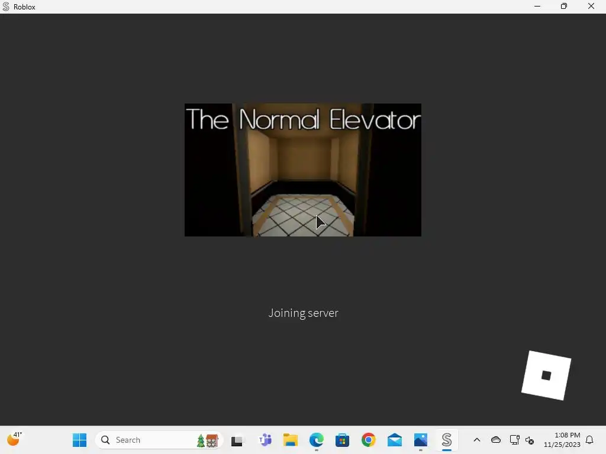Screen dimensions: 606x454
Task: Close the Roblox window
Action: pyautogui.click(x=591, y=6)
